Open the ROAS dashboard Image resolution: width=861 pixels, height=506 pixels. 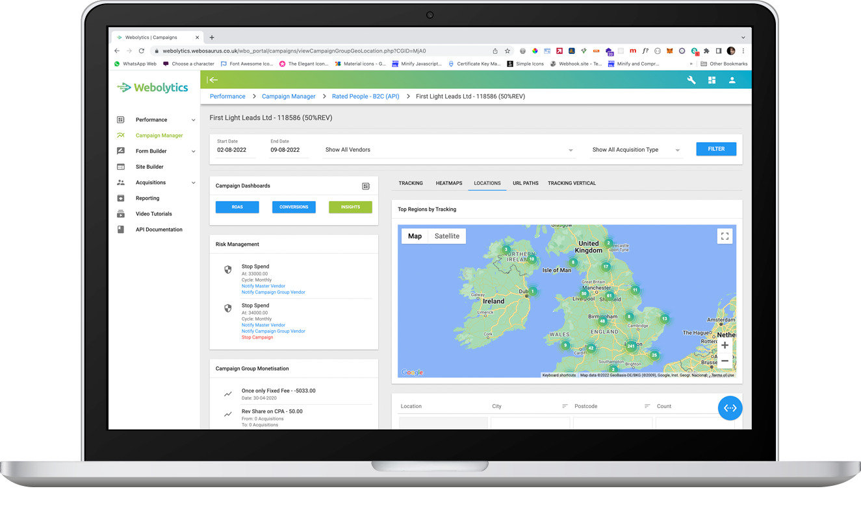pos(237,207)
